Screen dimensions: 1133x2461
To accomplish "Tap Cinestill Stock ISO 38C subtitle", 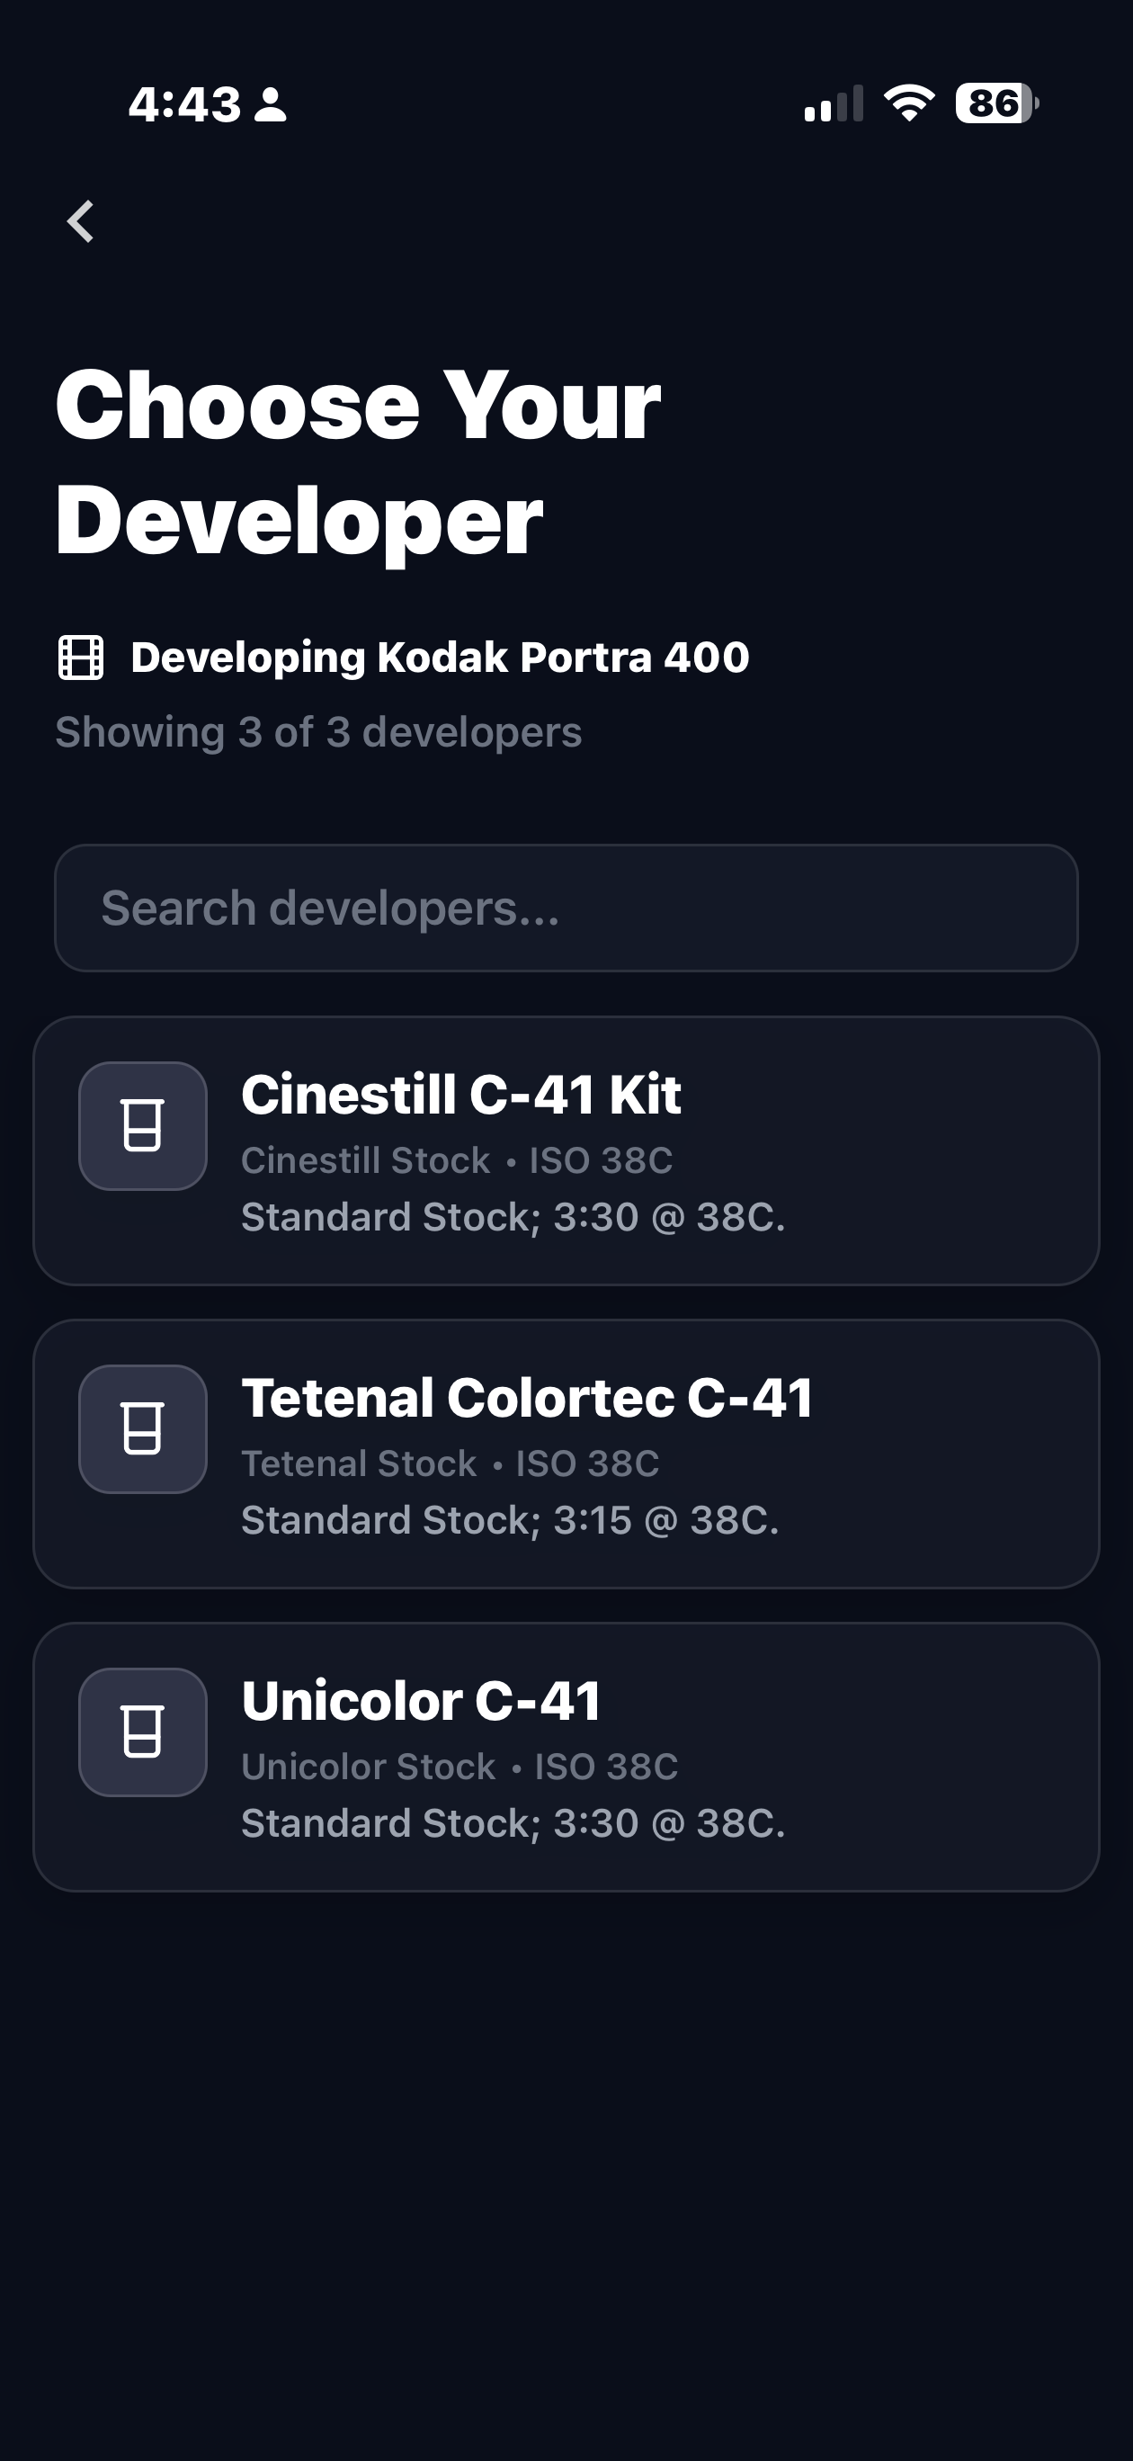I will pyautogui.click(x=457, y=1159).
